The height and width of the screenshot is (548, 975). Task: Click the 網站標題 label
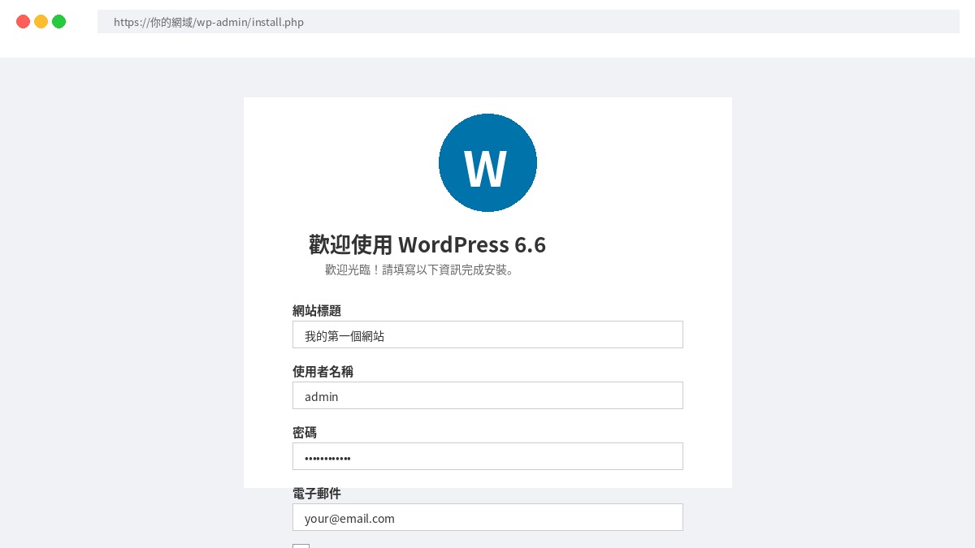317,310
